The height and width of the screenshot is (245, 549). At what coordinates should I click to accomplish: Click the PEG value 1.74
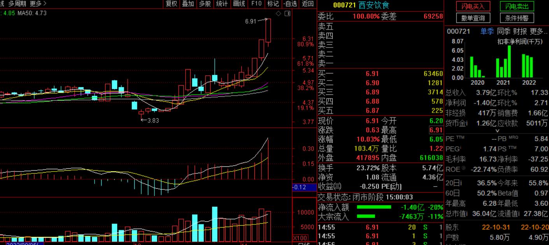pos(489,149)
